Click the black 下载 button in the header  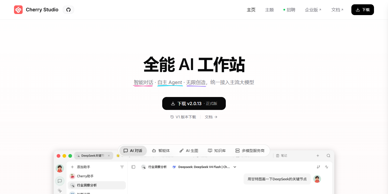point(363,10)
